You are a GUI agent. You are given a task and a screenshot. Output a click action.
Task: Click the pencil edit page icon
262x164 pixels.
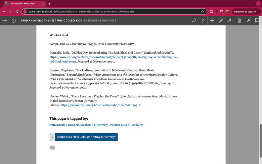(x=221, y=20)
